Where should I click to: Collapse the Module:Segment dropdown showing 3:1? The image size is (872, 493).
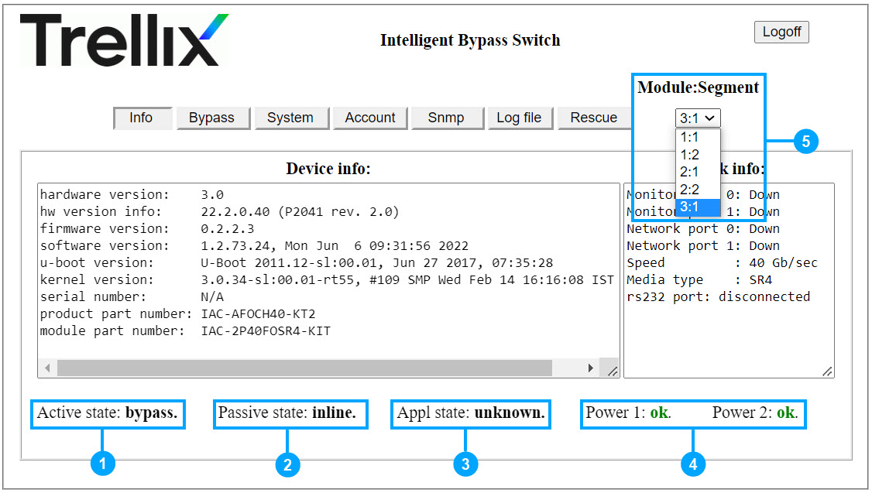pyautogui.click(x=698, y=118)
